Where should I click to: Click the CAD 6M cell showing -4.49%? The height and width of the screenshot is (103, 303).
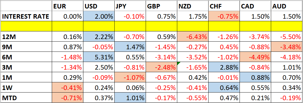pos(255,57)
